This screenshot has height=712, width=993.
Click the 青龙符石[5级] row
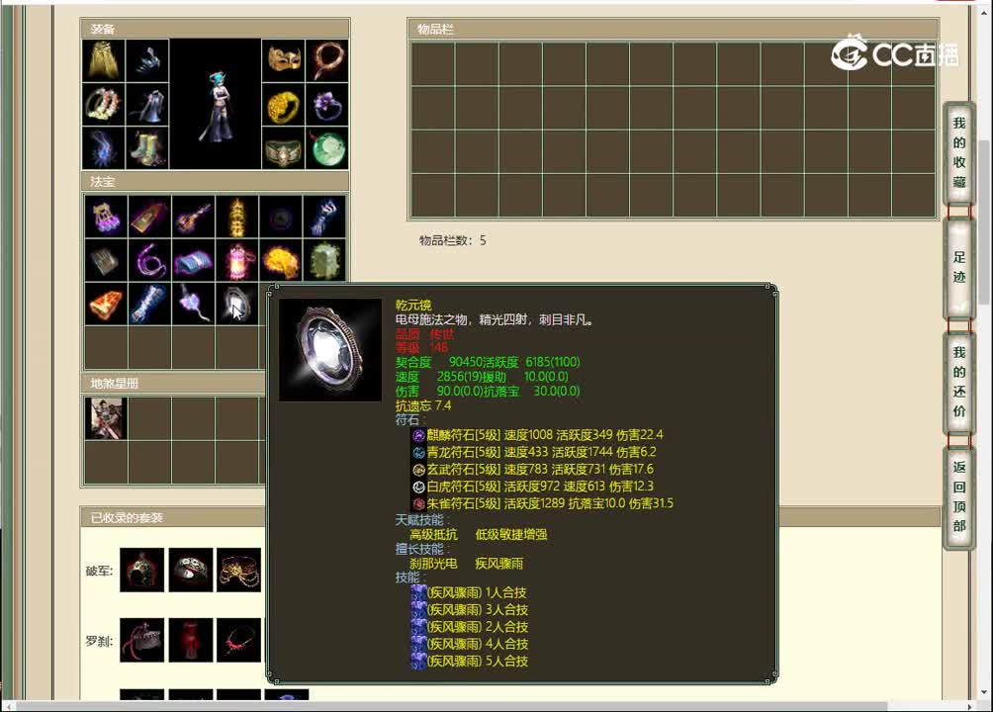point(534,452)
